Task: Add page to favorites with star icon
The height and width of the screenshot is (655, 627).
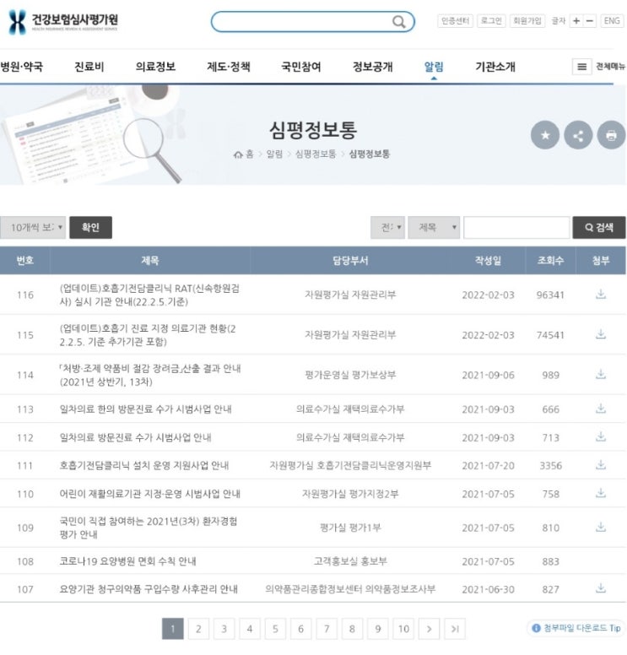Action: [544, 135]
